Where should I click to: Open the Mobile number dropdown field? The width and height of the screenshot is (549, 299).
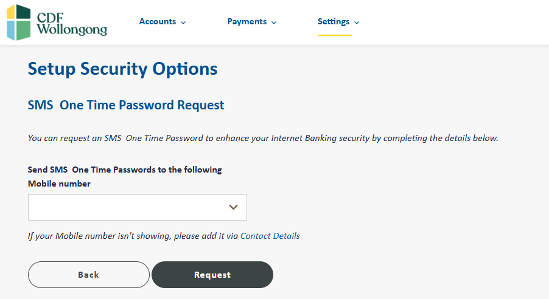point(138,207)
